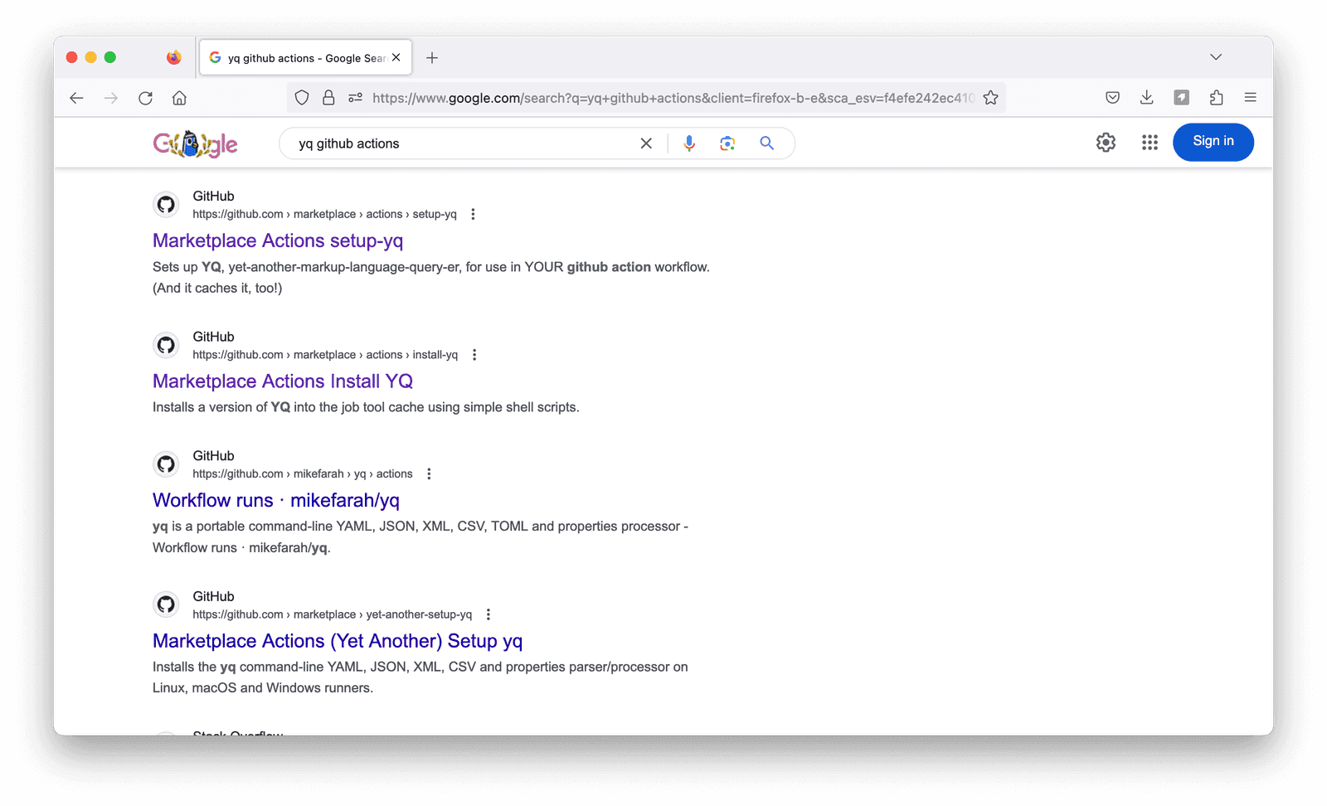
Task: View enhanced tracking protection shield
Action: pyautogui.click(x=301, y=97)
